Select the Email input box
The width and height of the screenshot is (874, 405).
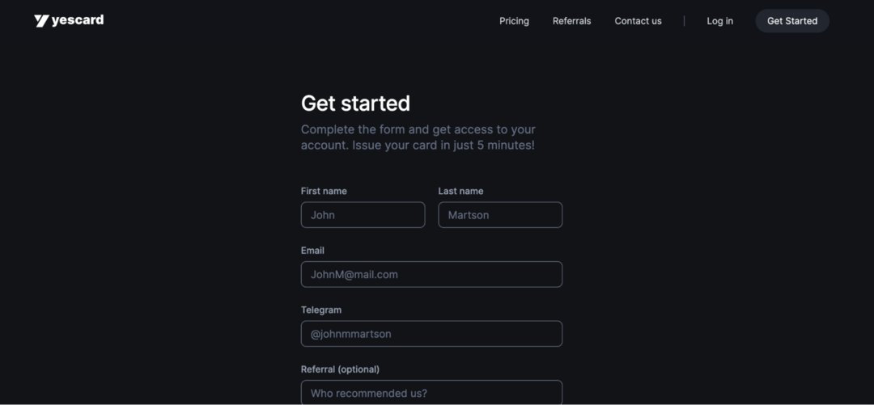point(431,274)
